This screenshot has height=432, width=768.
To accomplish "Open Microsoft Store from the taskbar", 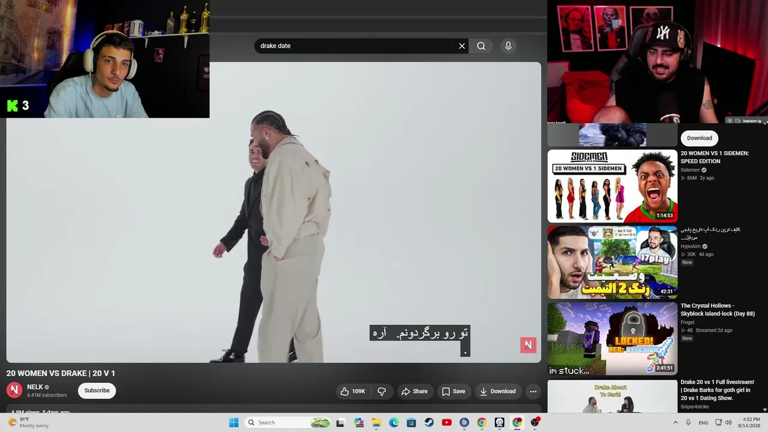I will [412, 422].
